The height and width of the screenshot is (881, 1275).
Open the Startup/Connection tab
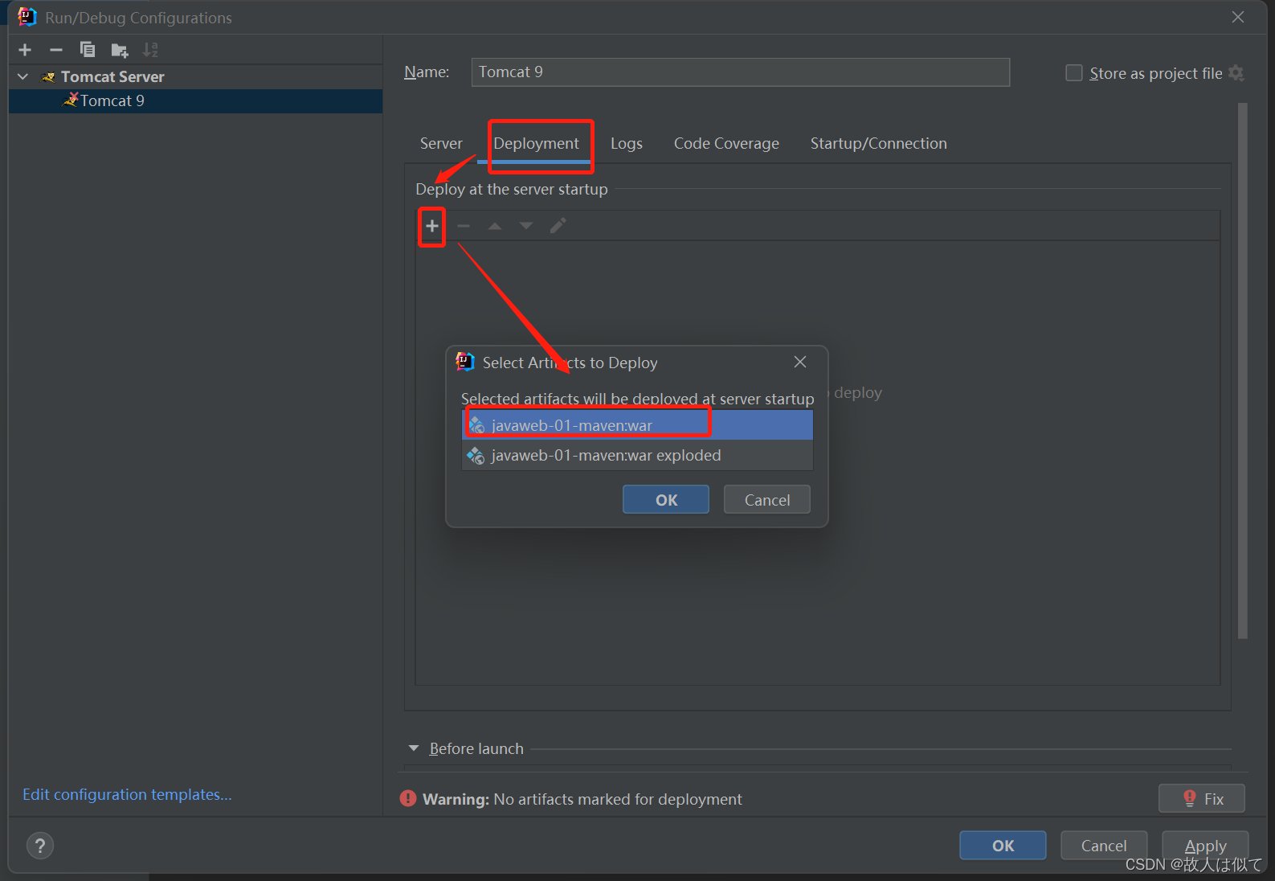pos(878,143)
